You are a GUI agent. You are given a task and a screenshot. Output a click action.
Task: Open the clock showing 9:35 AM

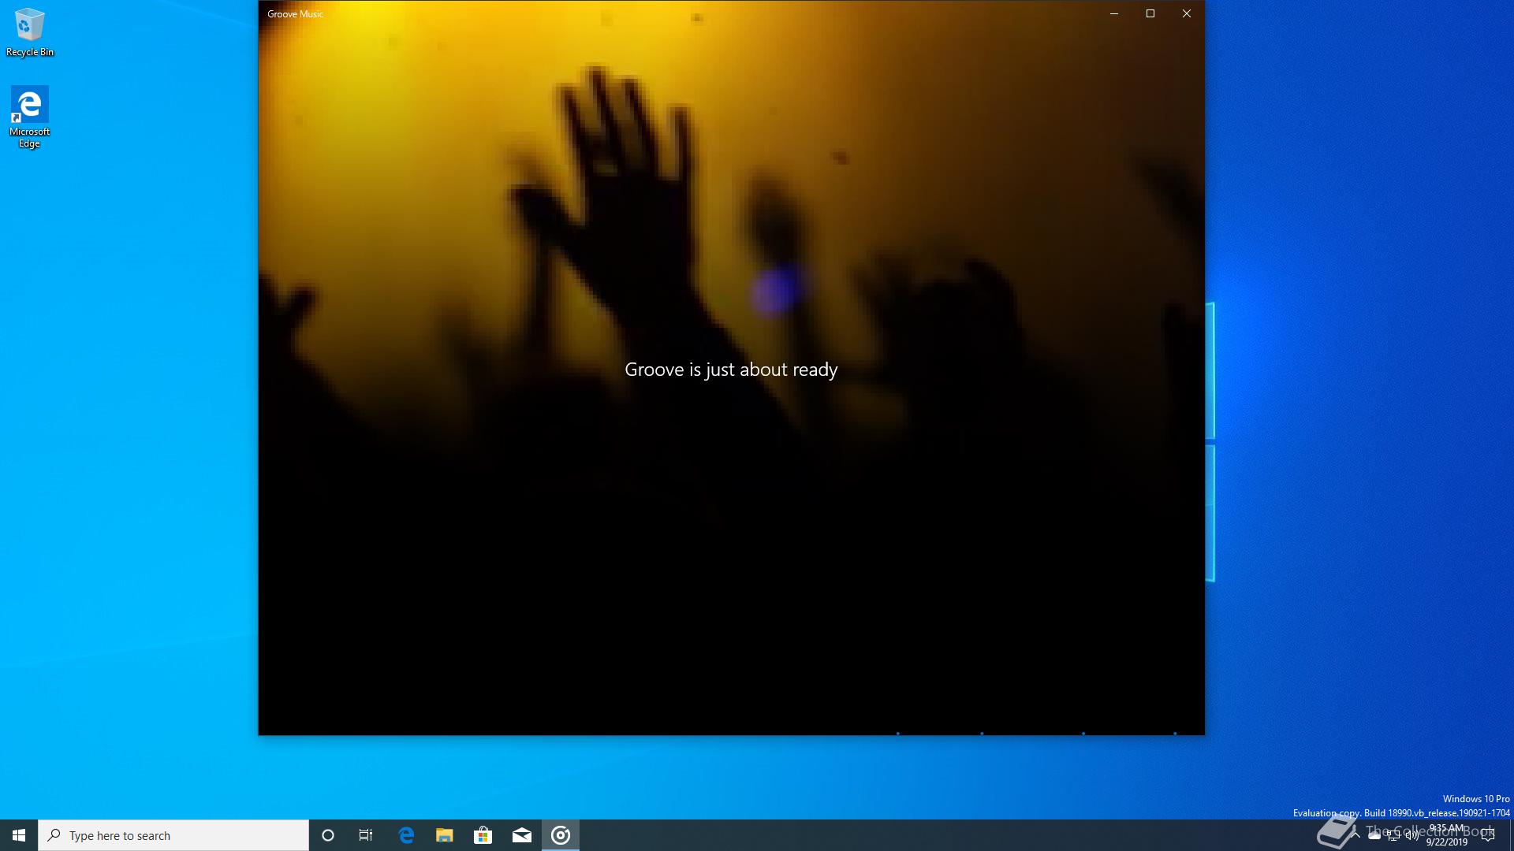(1446, 835)
